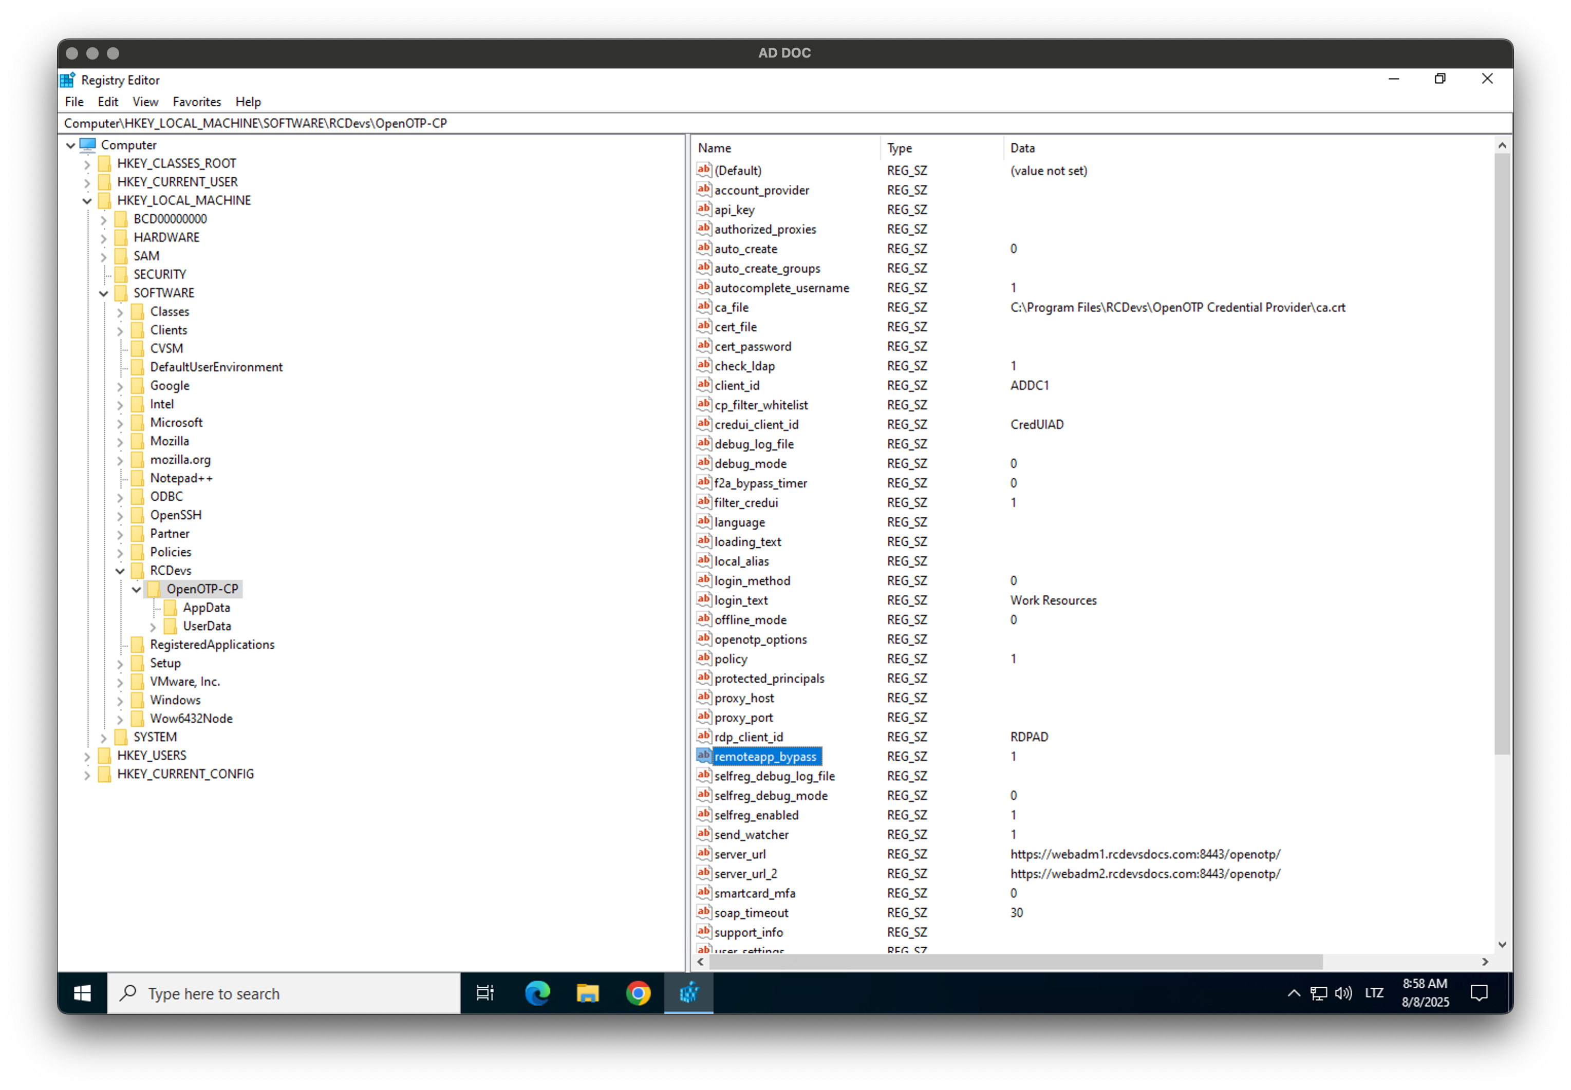The height and width of the screenshot is (1090, 1571).
Task: Expand the SYSTEM key
Action: (103, 737)
